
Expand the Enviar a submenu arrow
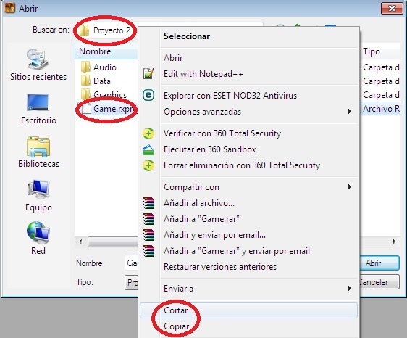(350, 289)
